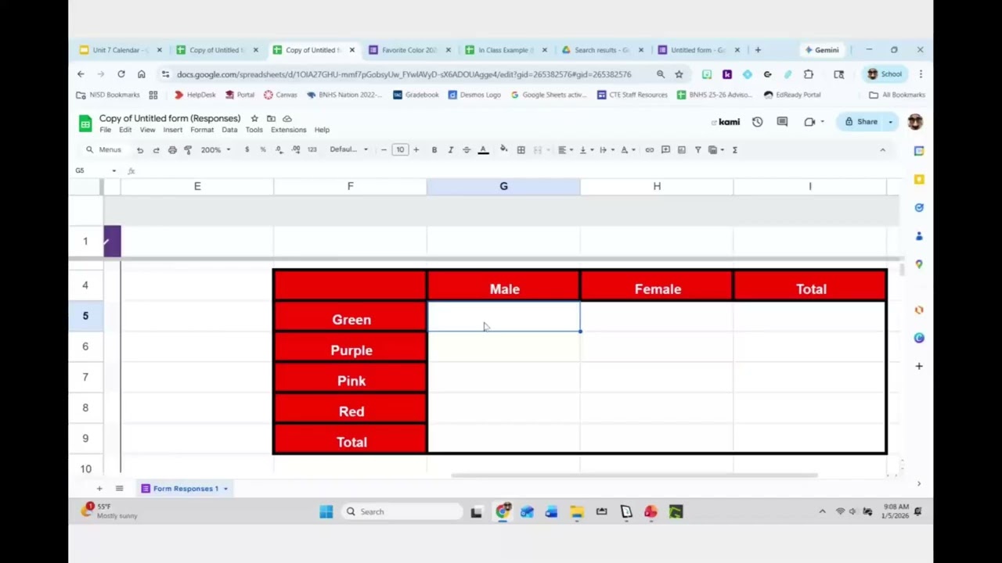Open the fill color bucket
The height and width of the screenshot is (563, 1002).
(x=503, y=149)
